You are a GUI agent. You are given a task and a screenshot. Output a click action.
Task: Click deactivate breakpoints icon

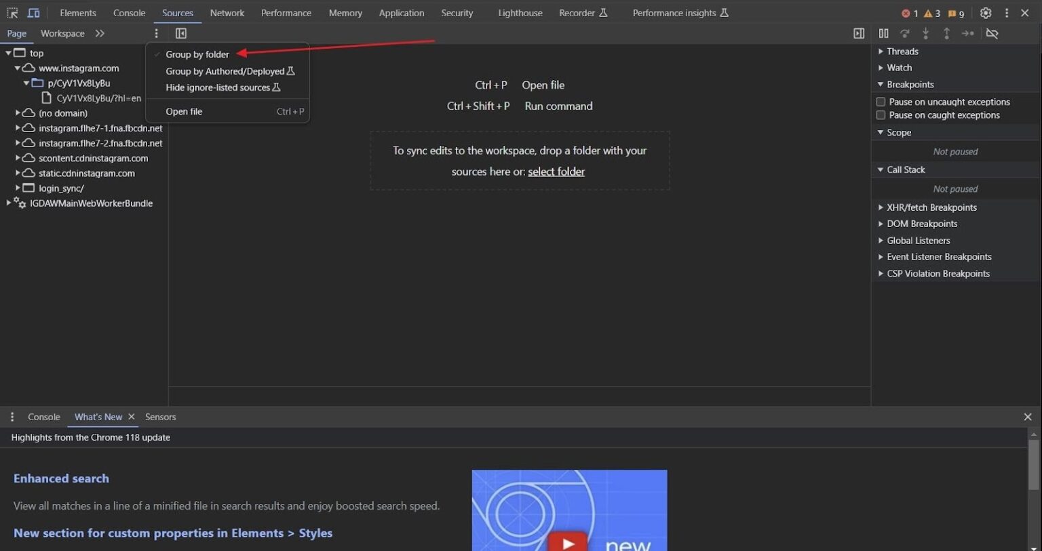[992, 33]
